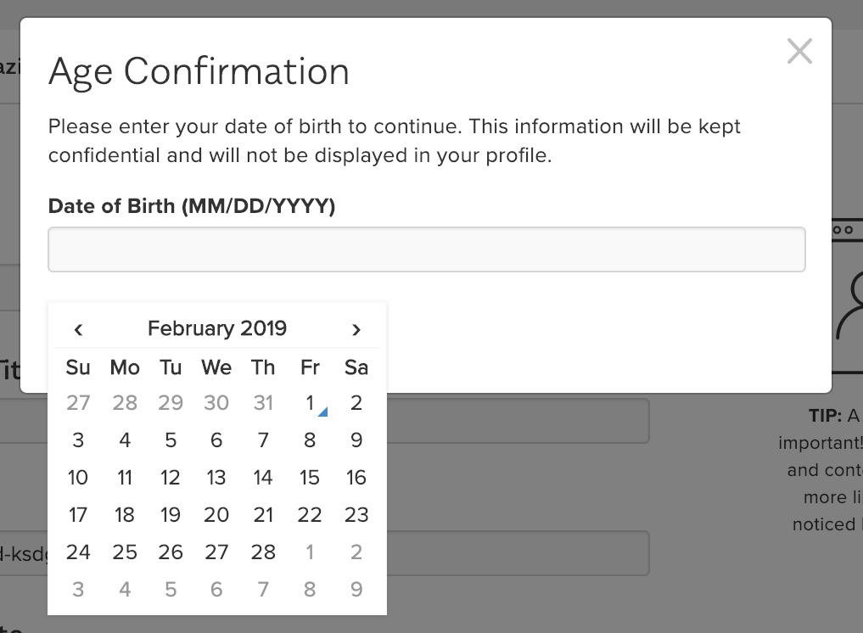863x633 pixels.
Task: Click February 25 in the calendar
Action: click(x=125, y=552)
